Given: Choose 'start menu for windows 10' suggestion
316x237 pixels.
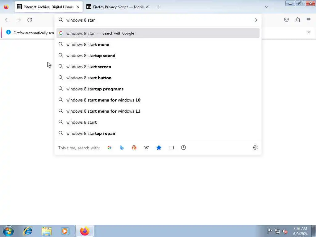Looking at the screenshot, I should (158, 100).
